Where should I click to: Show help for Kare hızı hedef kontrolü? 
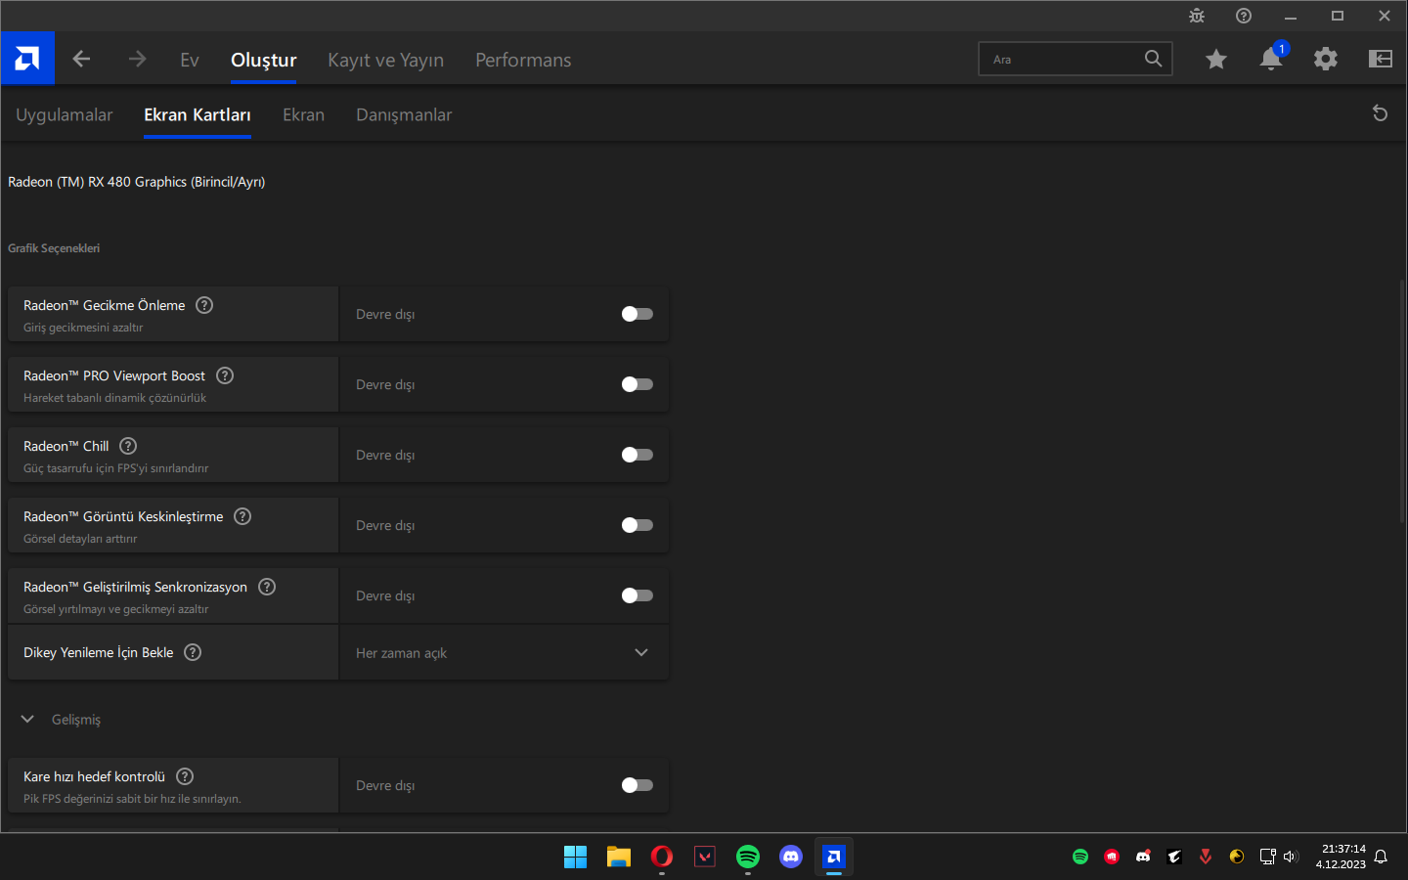[x=185, y=776]
